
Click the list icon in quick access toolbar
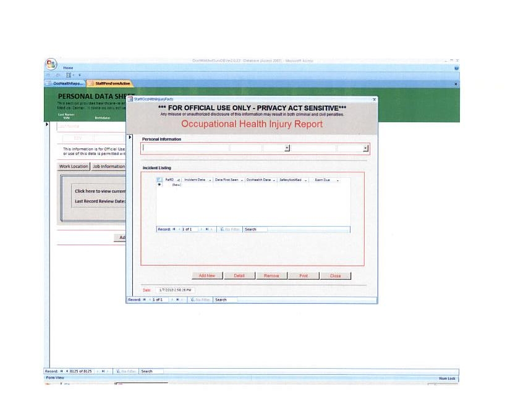(x=69, y=75)
